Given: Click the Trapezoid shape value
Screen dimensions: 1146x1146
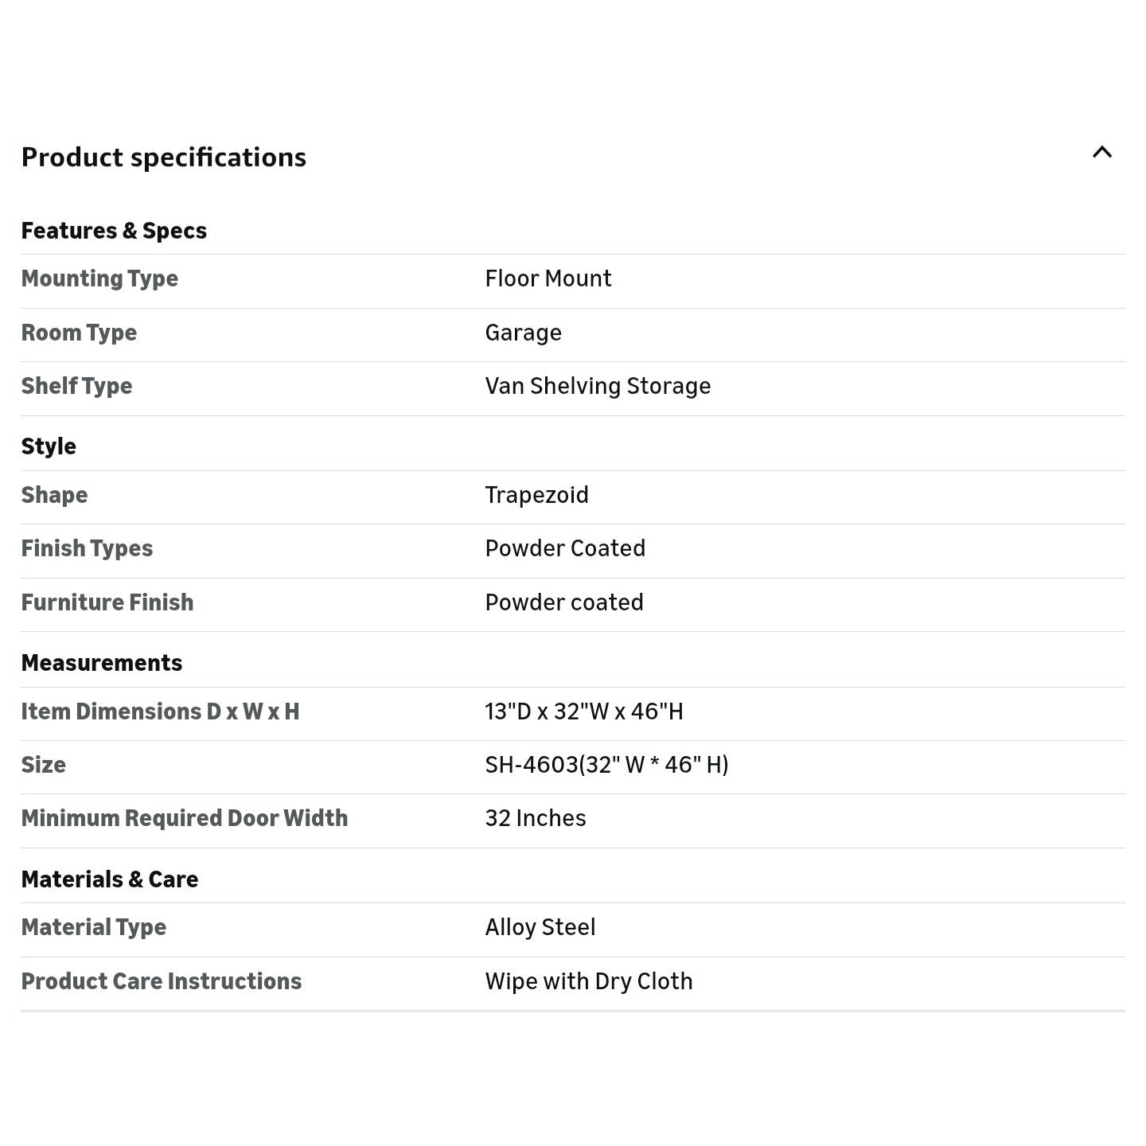Looking at the screenshot, I should point(536,495).
